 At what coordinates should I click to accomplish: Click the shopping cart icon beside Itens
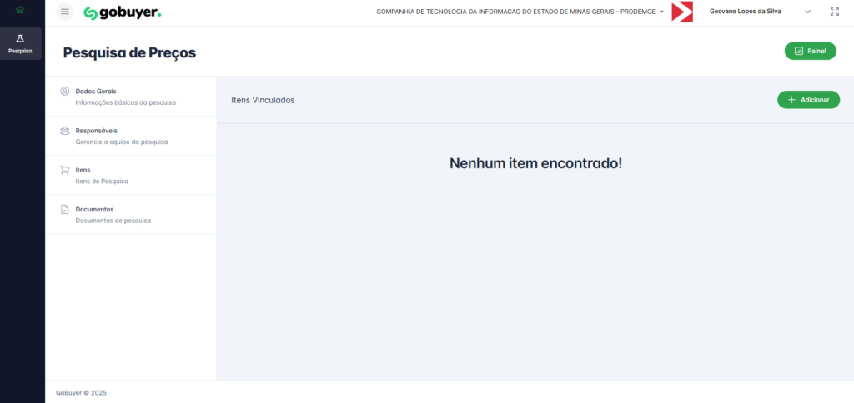65,170
